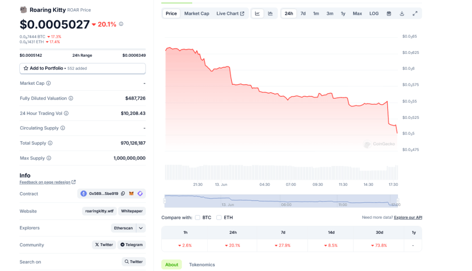472x271 pixels.
Task: Open the Explore our API link
Action: click(x=408, y=217)
